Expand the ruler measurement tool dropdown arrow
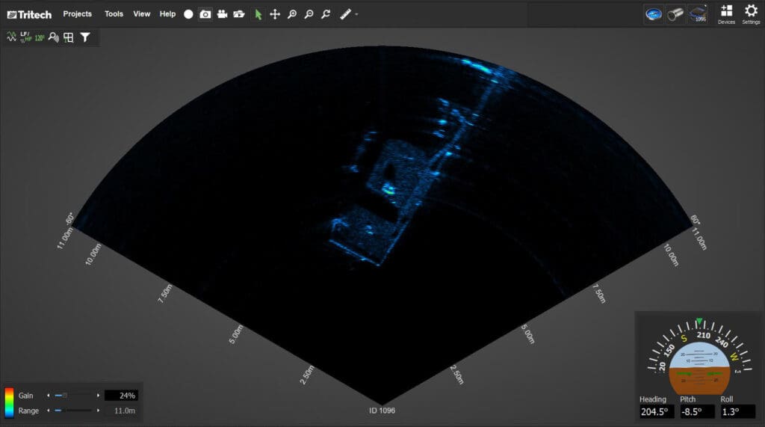The height and width of the screenshot is (427, 765). pos(357,15)
